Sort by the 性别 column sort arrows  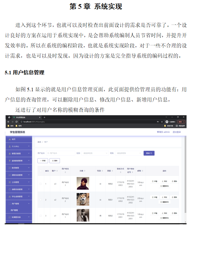tap(102, 171)
